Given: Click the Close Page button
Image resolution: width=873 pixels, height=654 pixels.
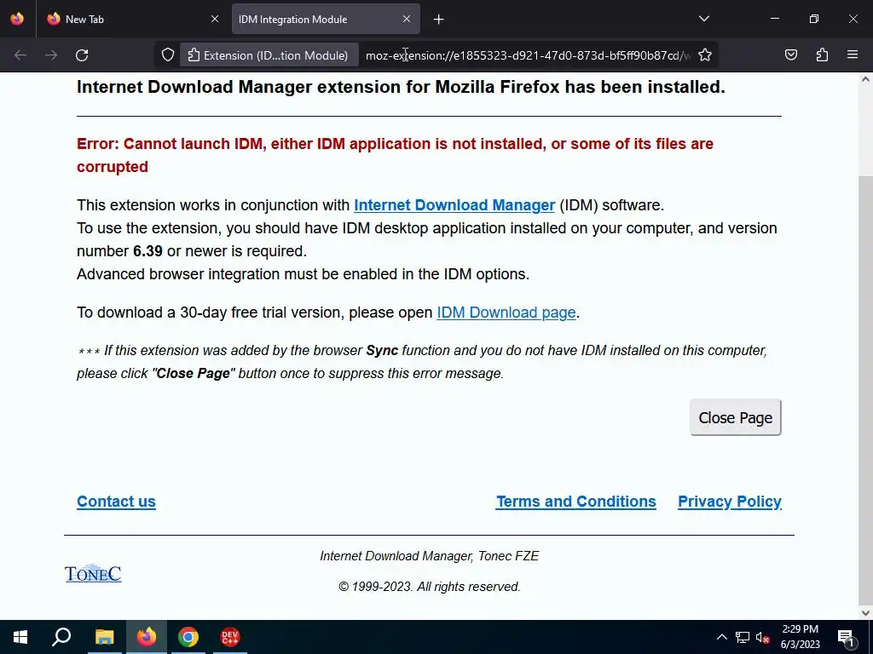Looking at the screenshot, I should [736, 417].
